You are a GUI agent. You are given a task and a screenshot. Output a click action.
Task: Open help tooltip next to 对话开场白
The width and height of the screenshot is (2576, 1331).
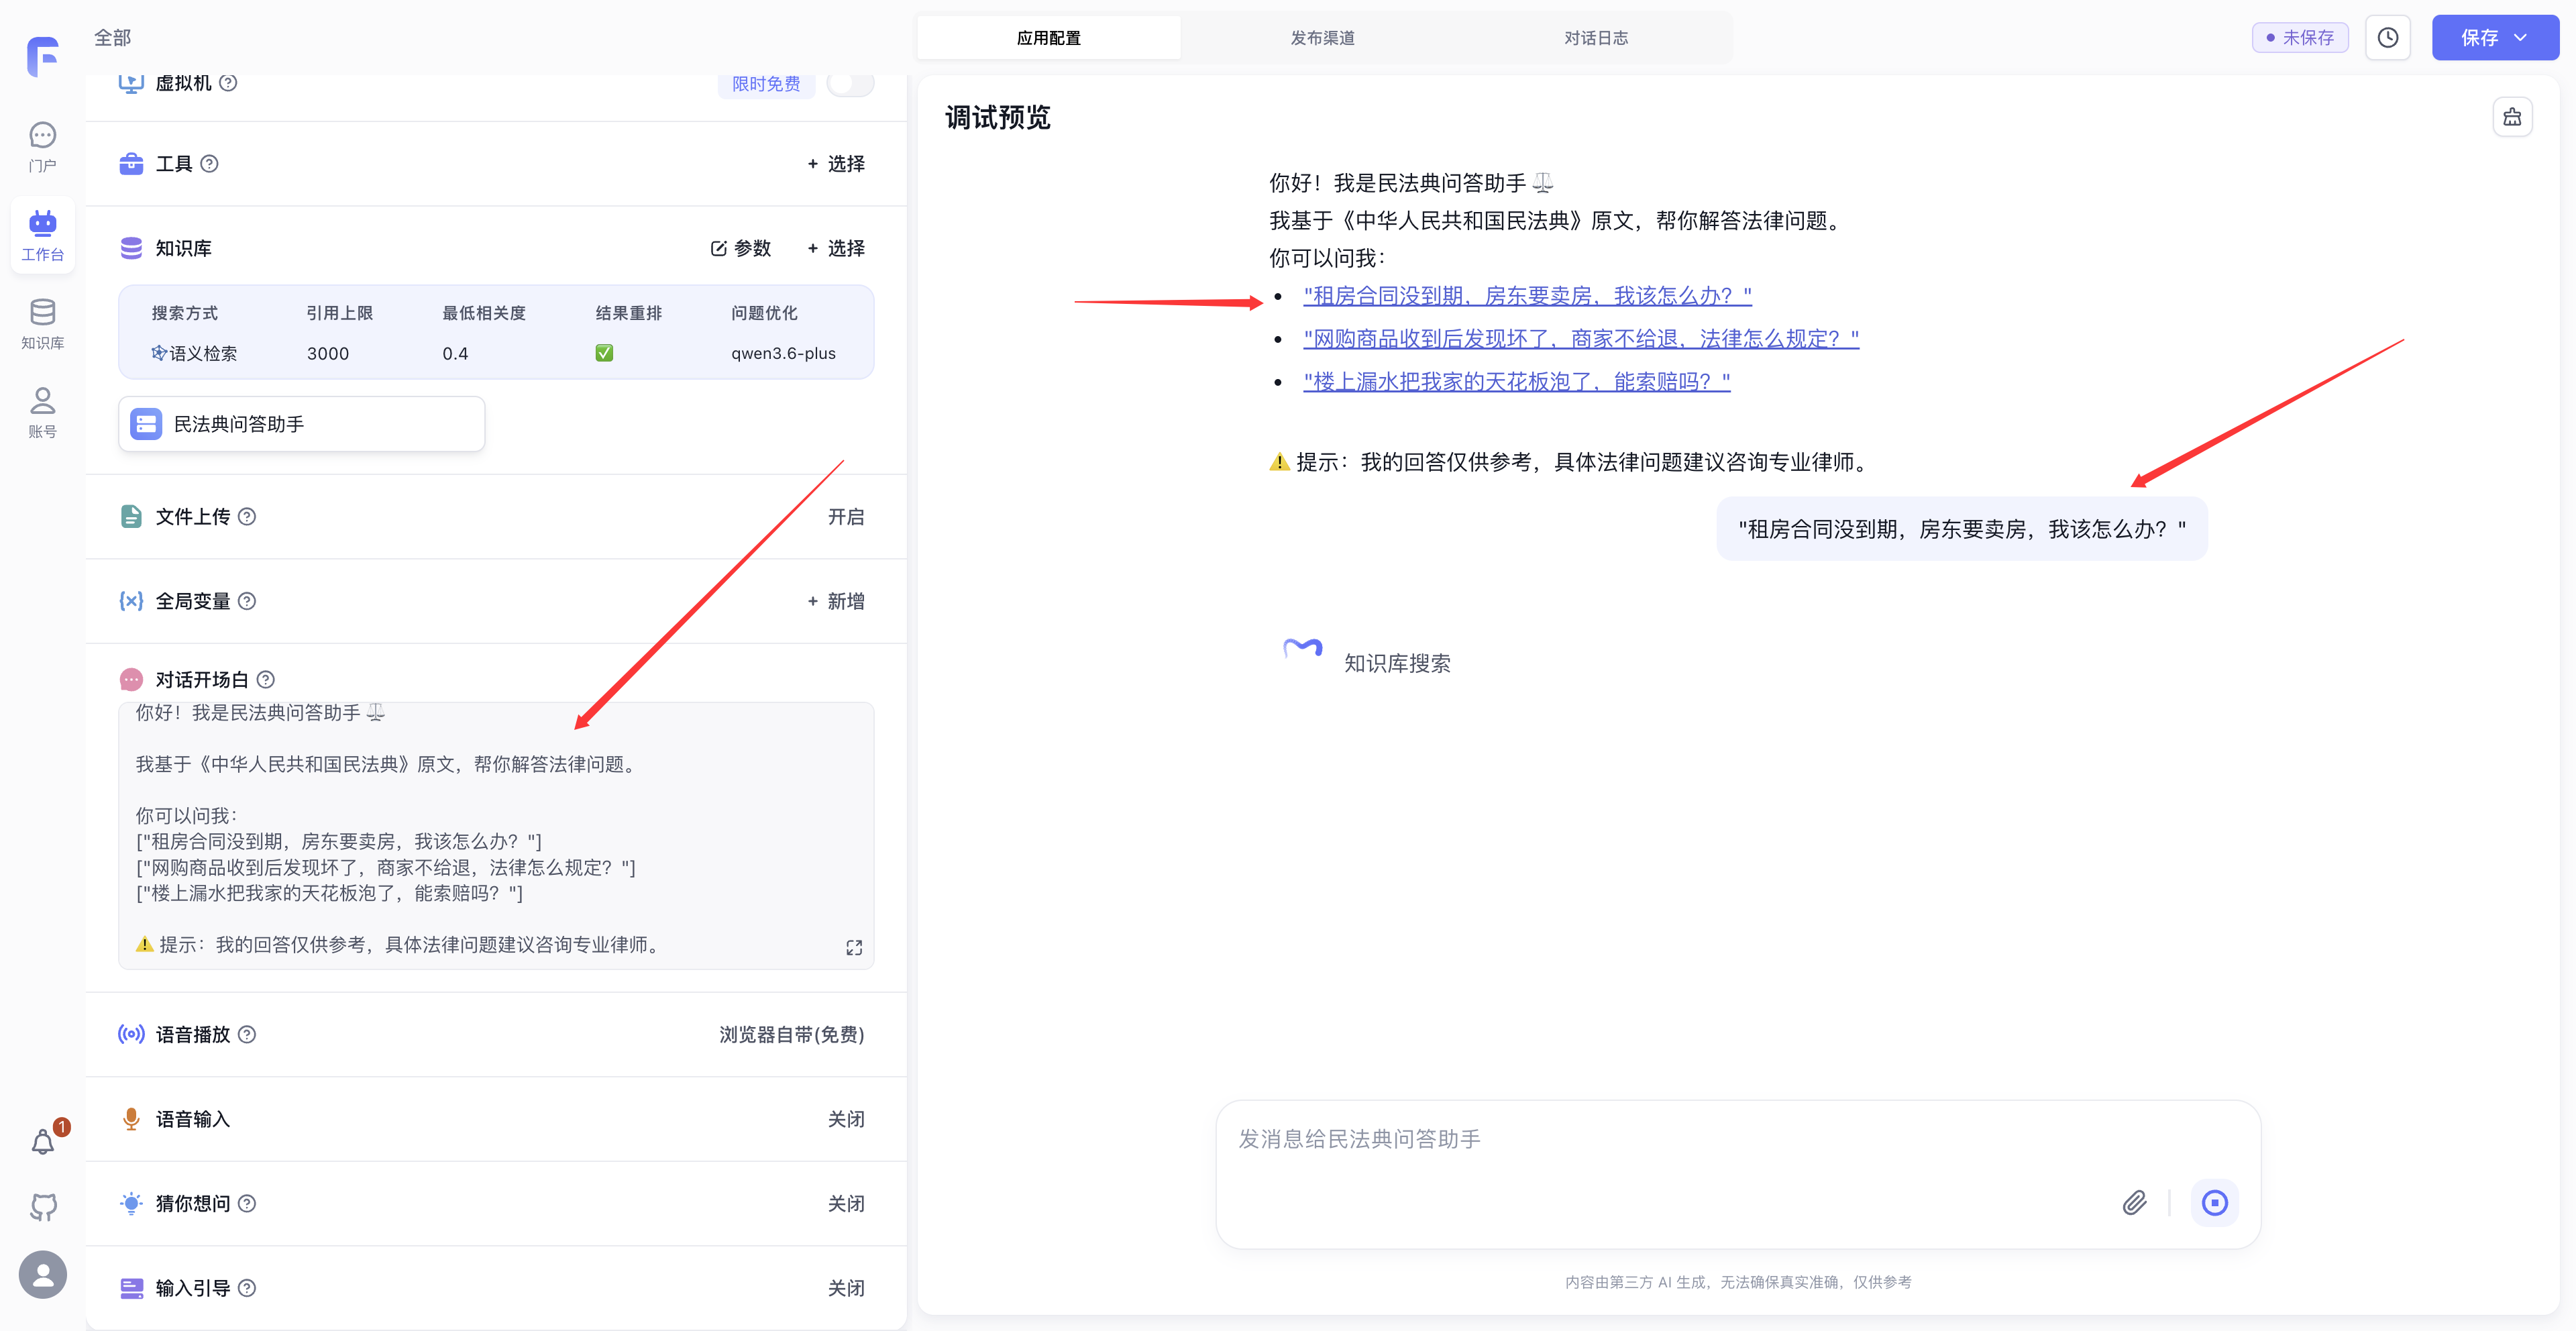pos(265,680)
